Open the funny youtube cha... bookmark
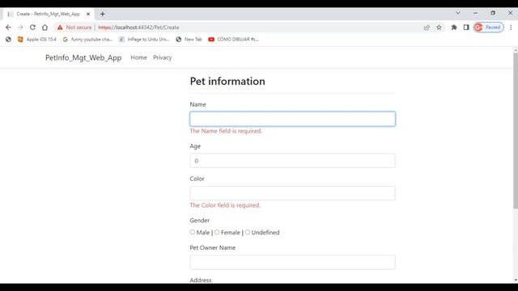The height and width of the screenshot is (291, 518). 87,40
